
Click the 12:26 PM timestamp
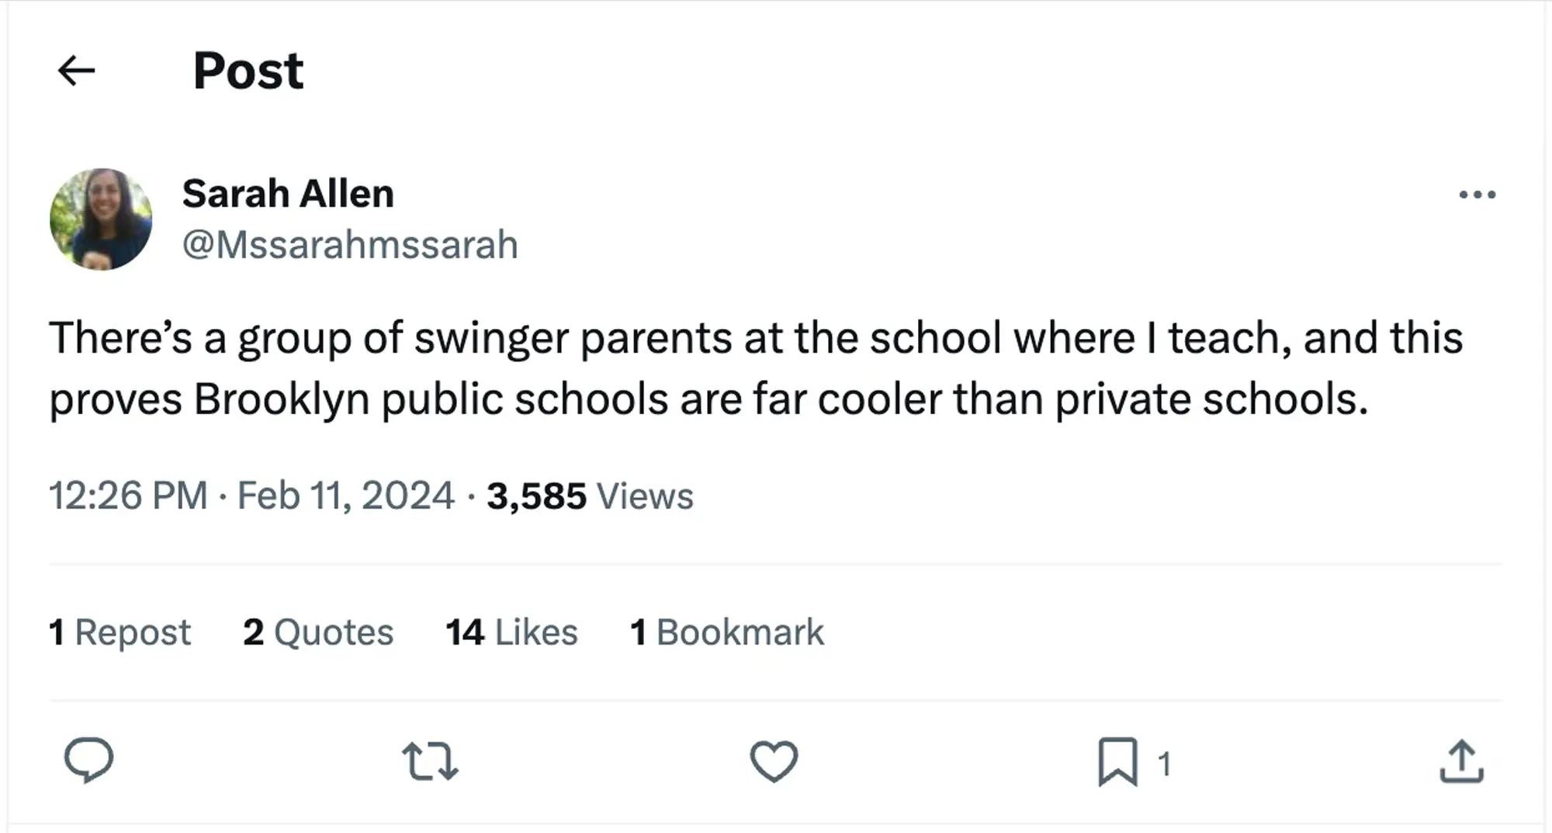coord(128,496)
